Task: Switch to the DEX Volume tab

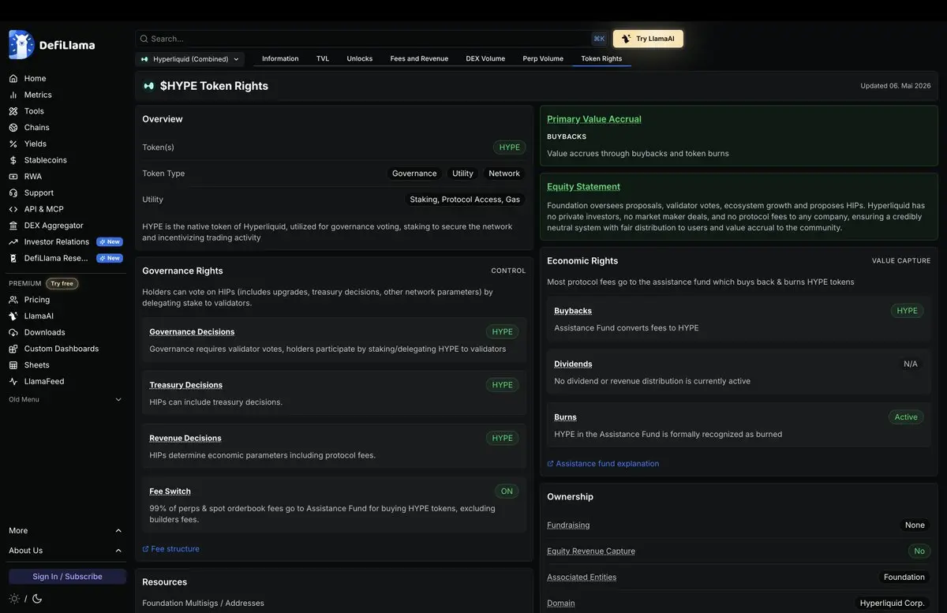Action: 485,59
